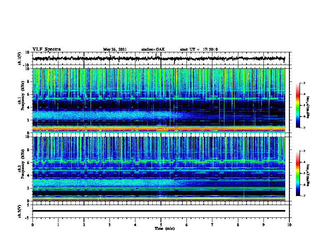Click time axis tick label "10"

[289, 225]
